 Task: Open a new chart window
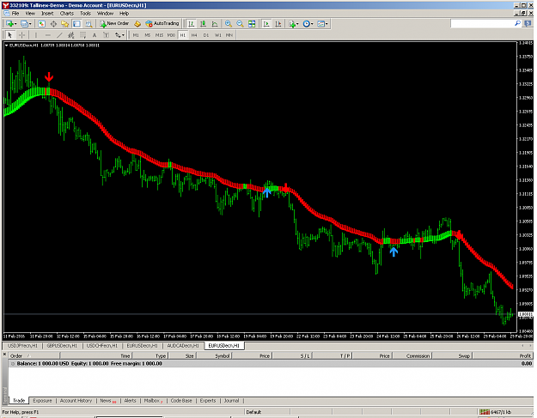point(9,23)
